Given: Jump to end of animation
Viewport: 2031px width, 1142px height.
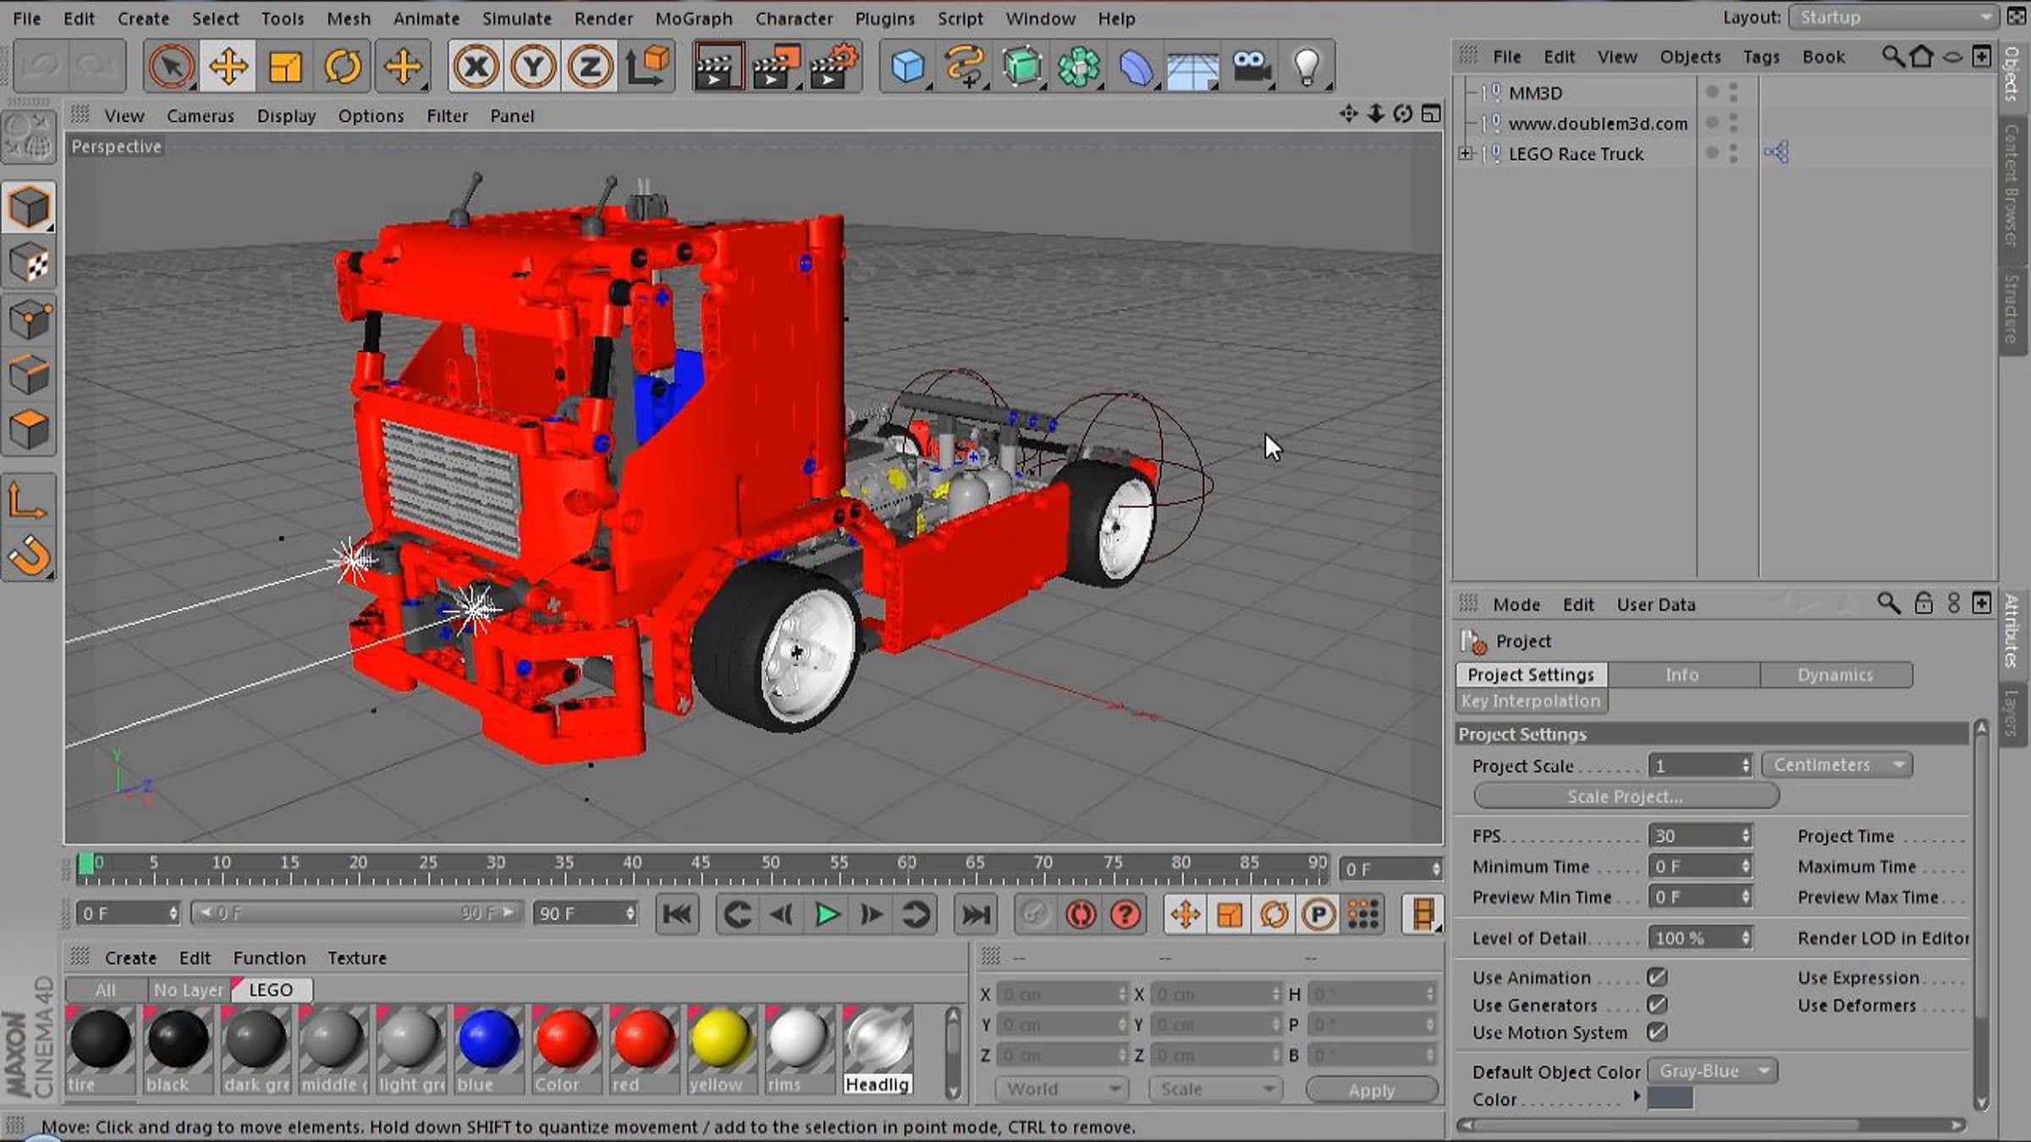Looking at the screenshot, I should (975, 914).
